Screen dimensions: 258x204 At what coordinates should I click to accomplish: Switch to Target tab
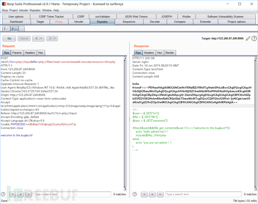(x=40, y=22)
